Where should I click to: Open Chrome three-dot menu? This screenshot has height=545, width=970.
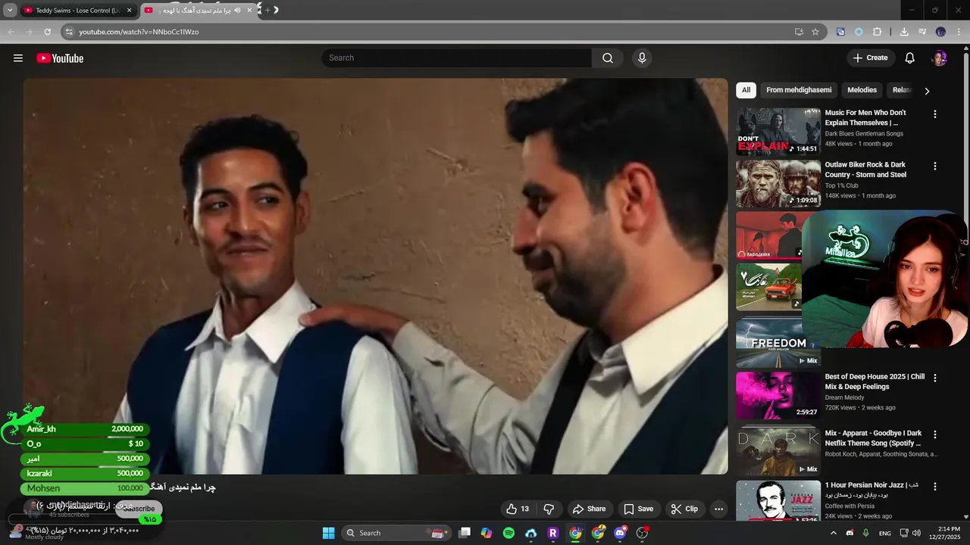click(x=959, y=32)
